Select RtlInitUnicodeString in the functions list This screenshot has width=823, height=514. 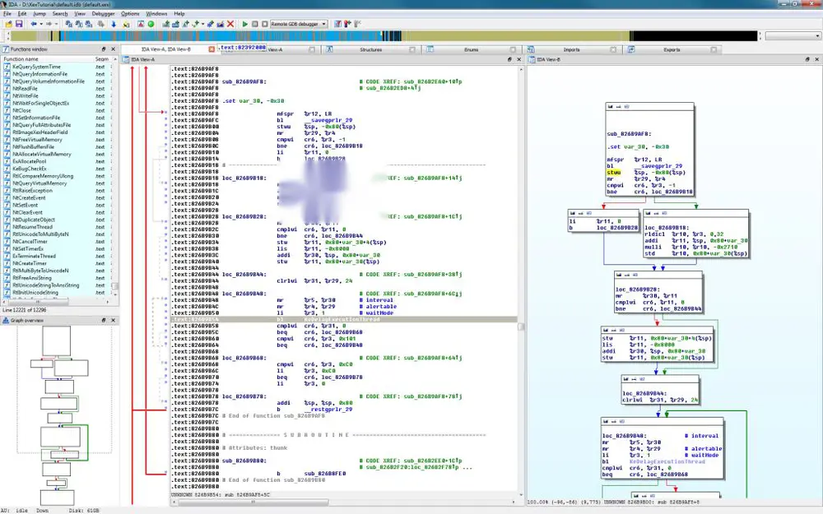[35, 293]
